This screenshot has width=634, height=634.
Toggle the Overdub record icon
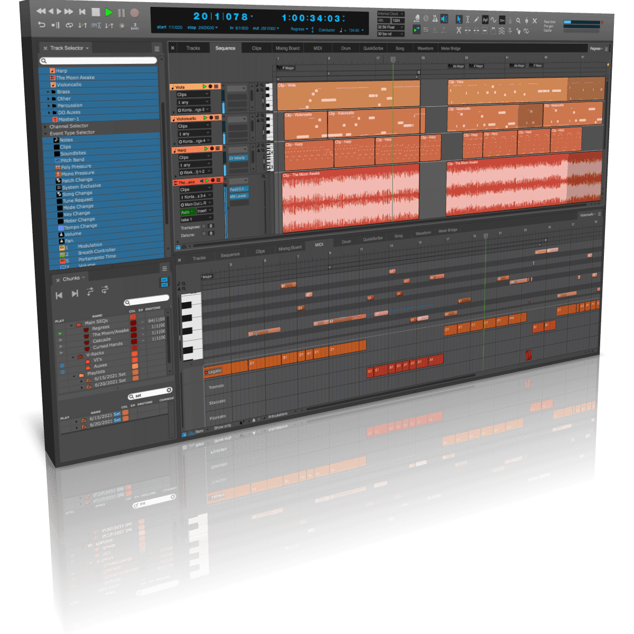pyautogui.click(x=122, y=25)
